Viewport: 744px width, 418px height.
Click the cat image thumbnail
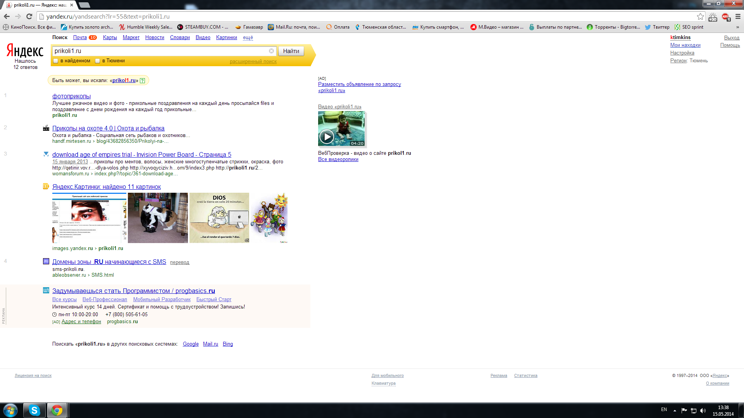[x=158, y=218]
